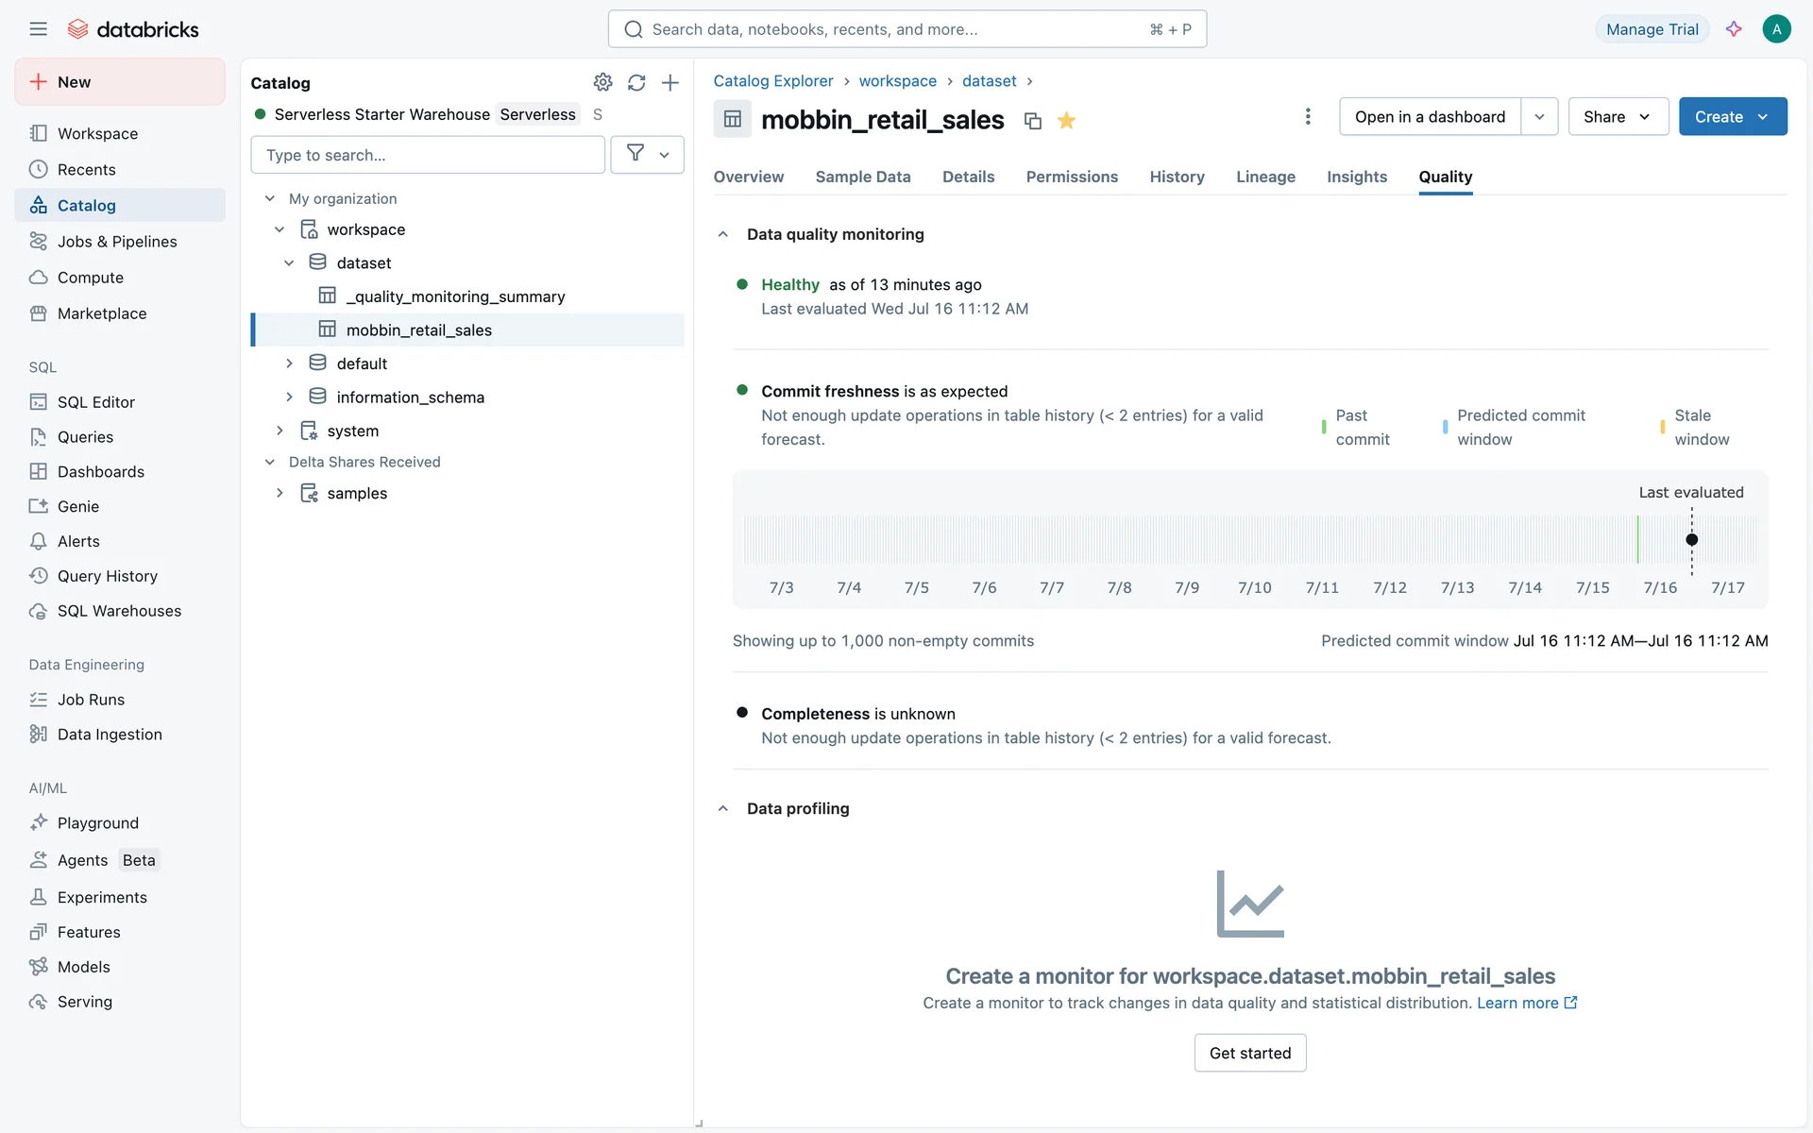The image size is (1813, 1133).
Task: Open the user avatar account menu
Action: (x=1776, y=29)
